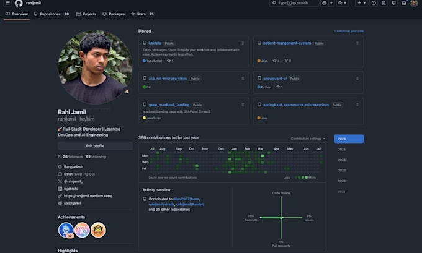Open the 52 following link
Viewport: 422px width, 253px height.
pyautogui.click(x=96, y=157)
